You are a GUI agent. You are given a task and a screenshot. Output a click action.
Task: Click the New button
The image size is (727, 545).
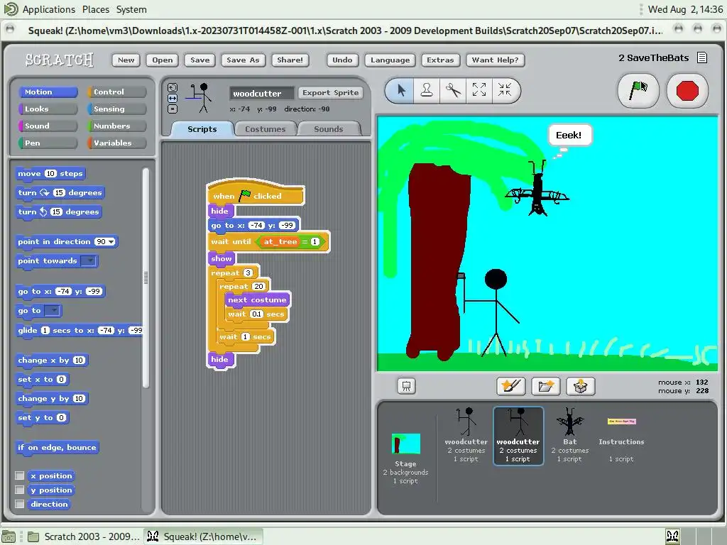[126, 60]
